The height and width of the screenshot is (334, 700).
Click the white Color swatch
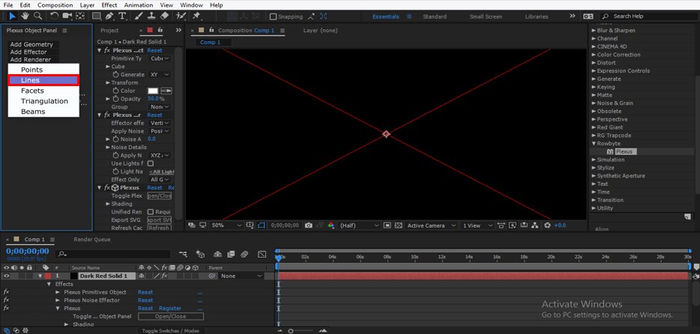tap(153, 91)
